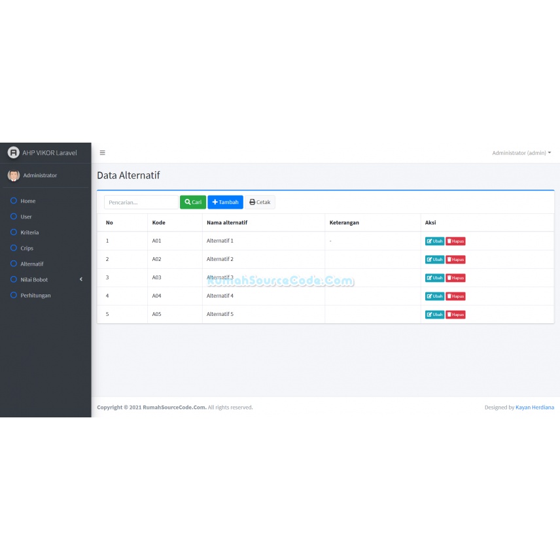Click the Home circle icon in sidebar
The image size is (560, 560).
coord(14,201)
